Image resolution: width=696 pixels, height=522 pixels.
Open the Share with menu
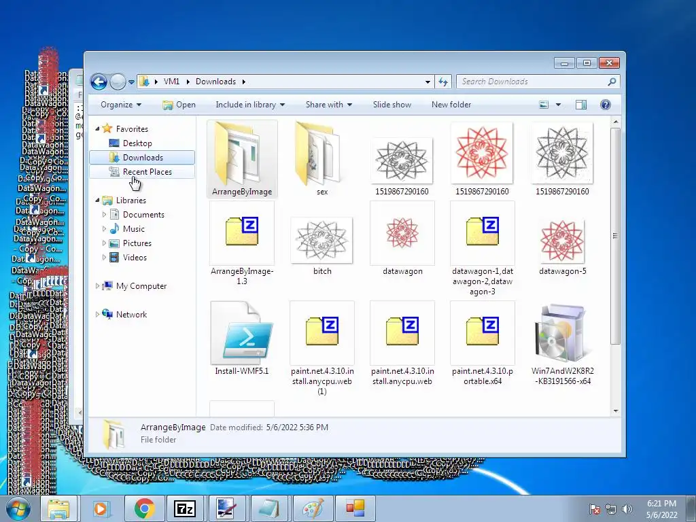click(x=328, y=105)
